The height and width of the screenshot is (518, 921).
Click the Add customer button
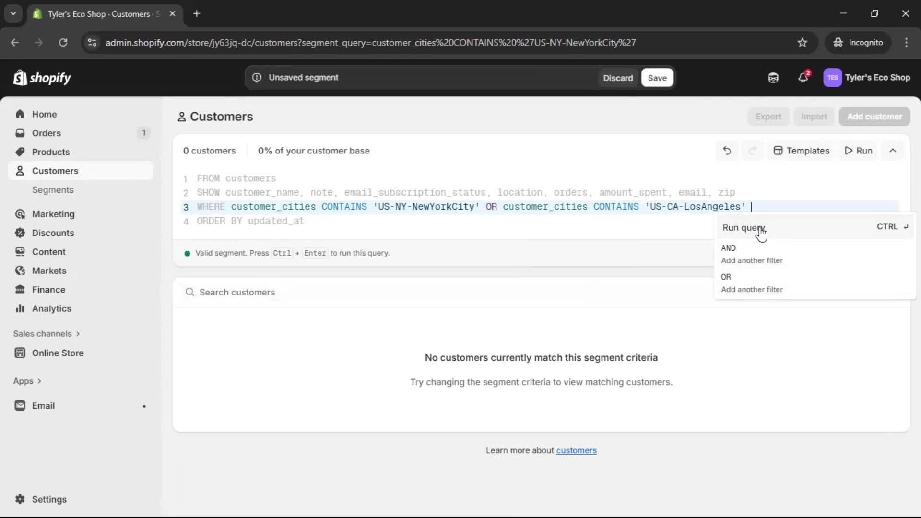(874, 117)
